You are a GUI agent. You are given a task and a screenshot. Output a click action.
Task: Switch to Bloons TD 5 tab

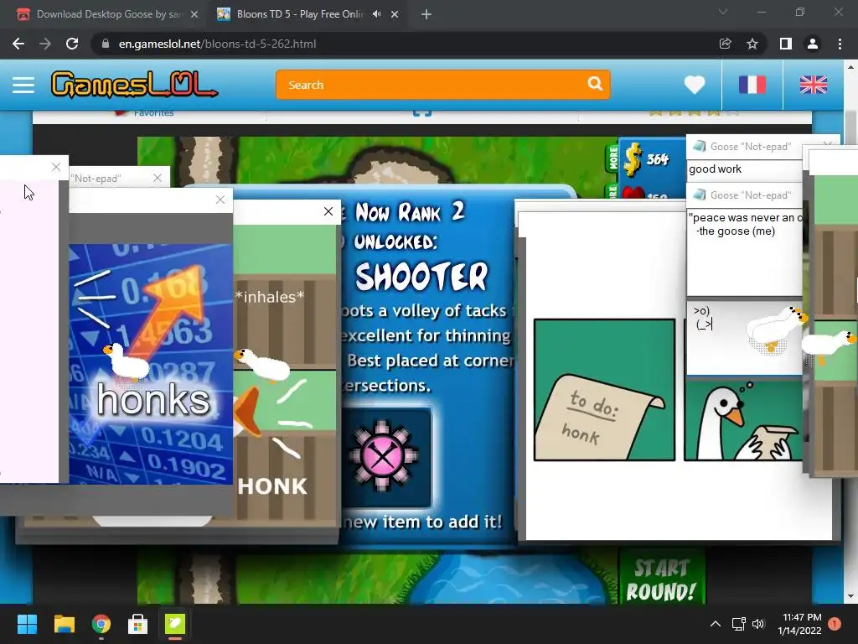[299, 14]
